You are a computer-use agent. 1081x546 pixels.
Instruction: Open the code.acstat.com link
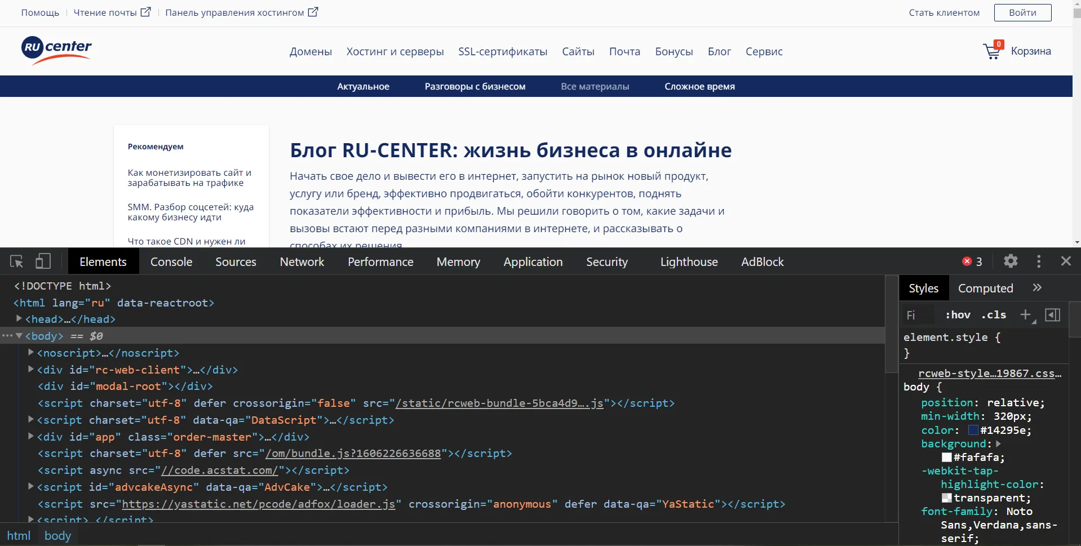click(220, 470)
